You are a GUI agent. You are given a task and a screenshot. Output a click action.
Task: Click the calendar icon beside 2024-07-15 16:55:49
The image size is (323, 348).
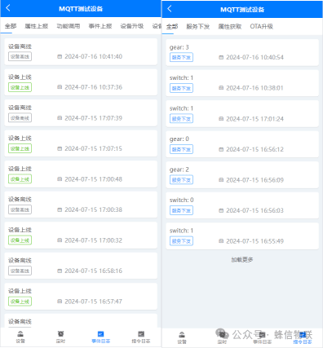click(x=221, y=241)
